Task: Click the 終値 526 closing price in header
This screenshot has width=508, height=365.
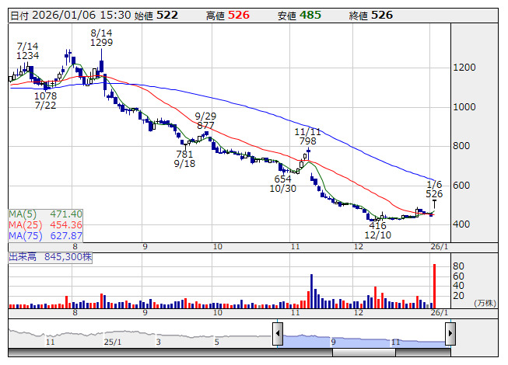Action: 371,16
